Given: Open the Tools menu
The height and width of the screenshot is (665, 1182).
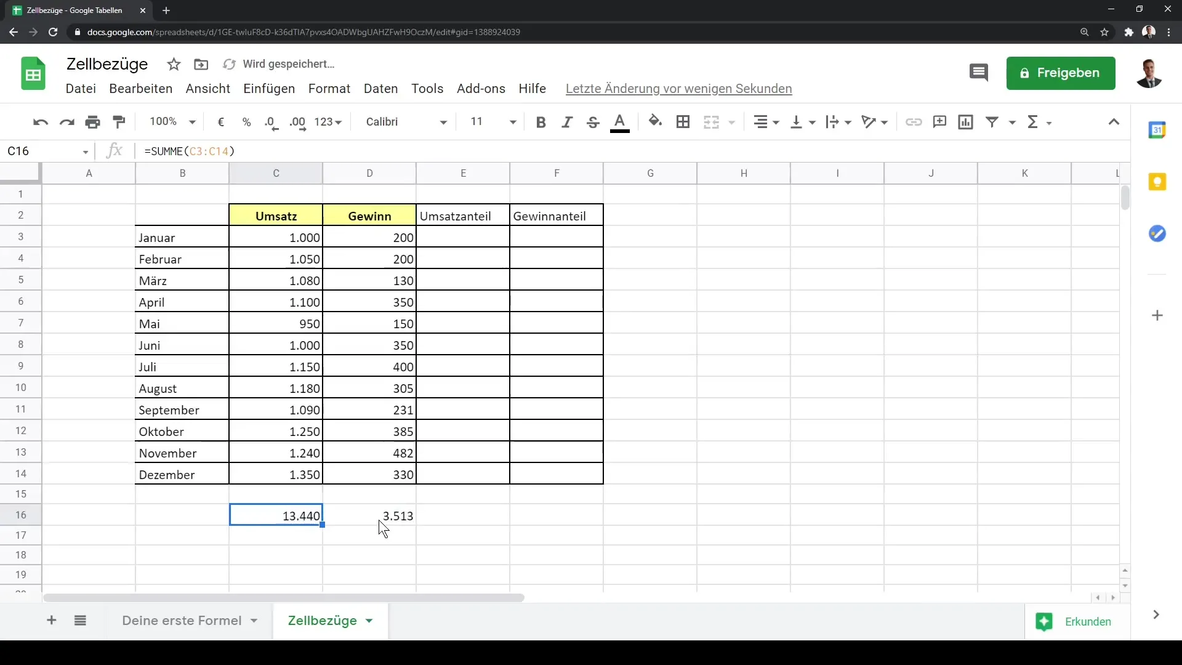Looking at the screenshot, I should (427, 89).
